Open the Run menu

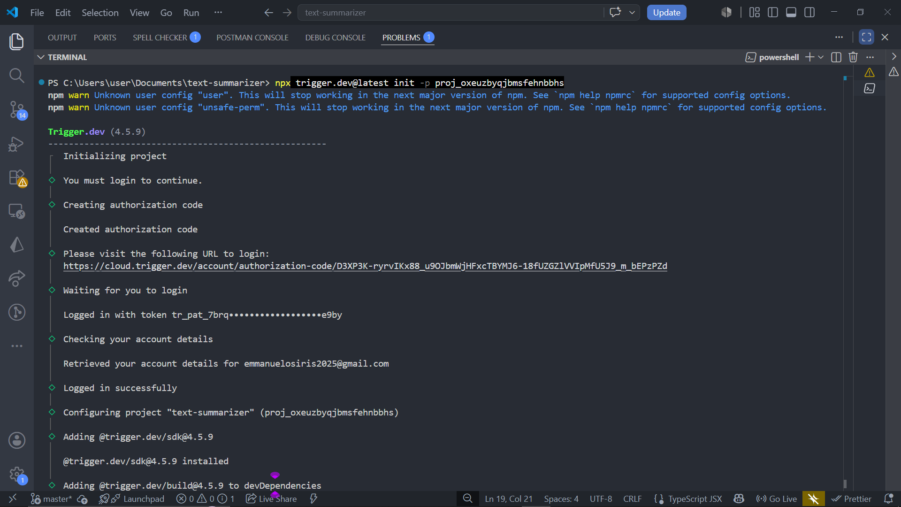coord(191,13)
